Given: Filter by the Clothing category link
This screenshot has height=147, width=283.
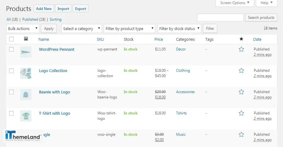Looking at the screenshot, I should [183, 71].
